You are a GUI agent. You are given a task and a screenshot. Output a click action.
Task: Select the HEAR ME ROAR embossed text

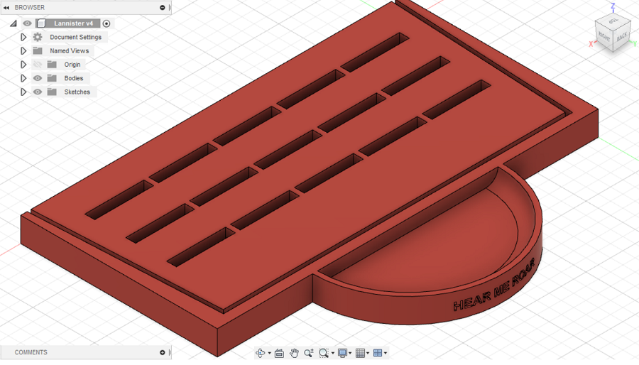point(494,285)
